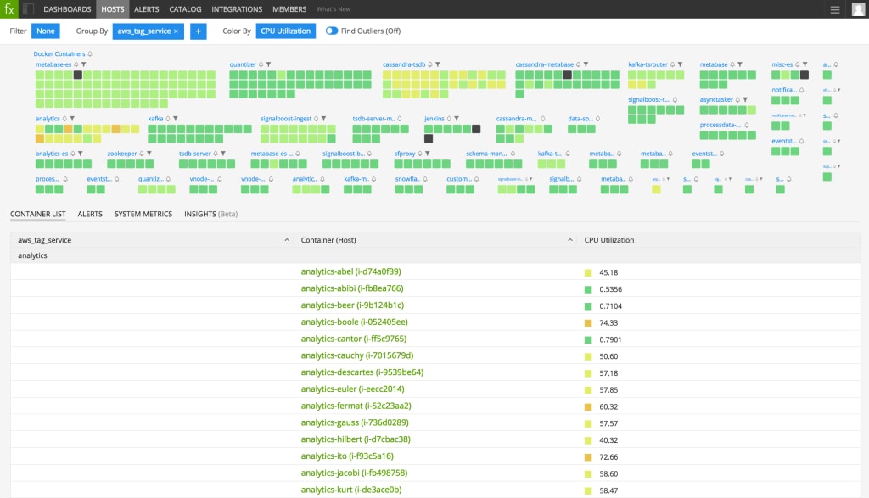Click the analytics group row
Viewport: 869px width, 498px height.
435,255
